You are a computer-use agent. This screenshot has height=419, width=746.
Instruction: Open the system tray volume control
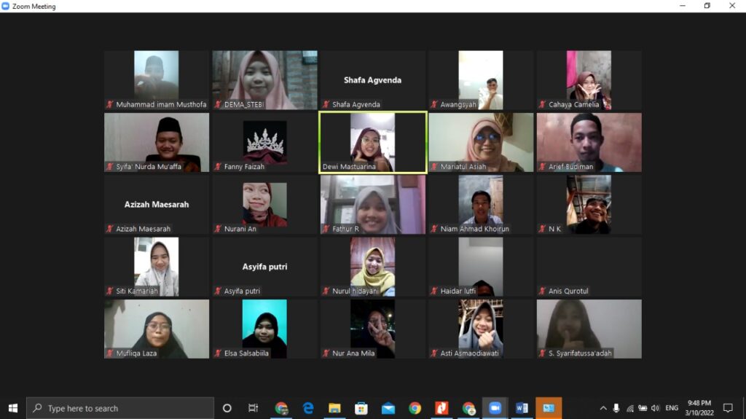coord(655,408)
